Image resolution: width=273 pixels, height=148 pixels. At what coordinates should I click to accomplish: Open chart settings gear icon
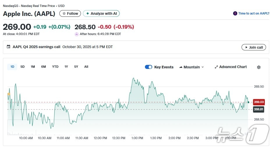259,67
